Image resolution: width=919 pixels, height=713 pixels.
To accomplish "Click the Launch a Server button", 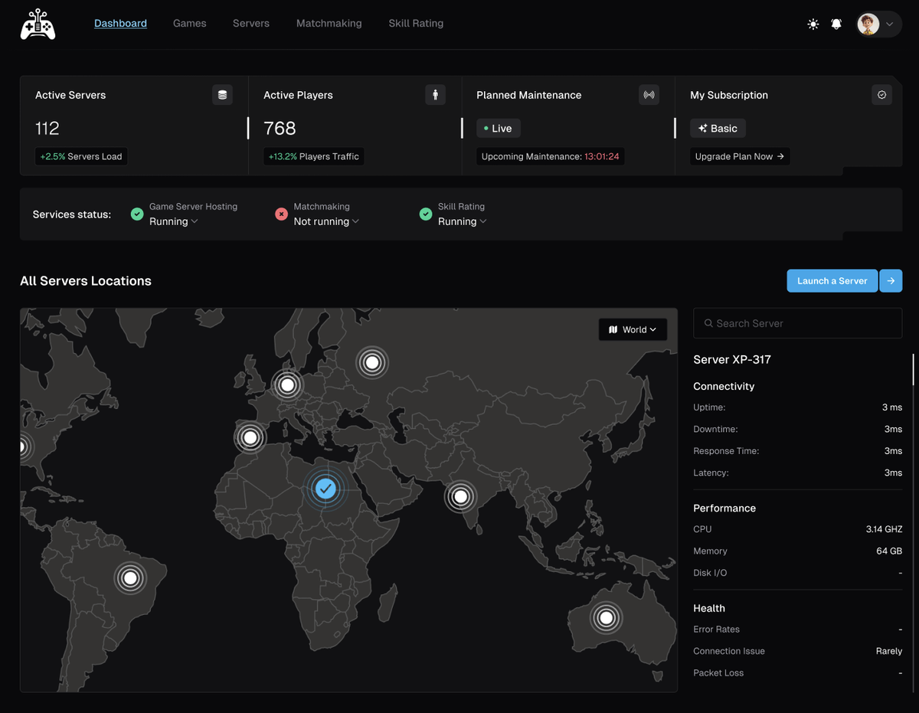I will coord(832,280).
